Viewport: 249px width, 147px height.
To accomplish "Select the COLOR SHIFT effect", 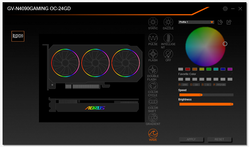I will click(x=153, y=105).
